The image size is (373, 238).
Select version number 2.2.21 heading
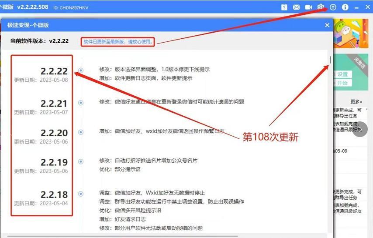coord(54,104)
